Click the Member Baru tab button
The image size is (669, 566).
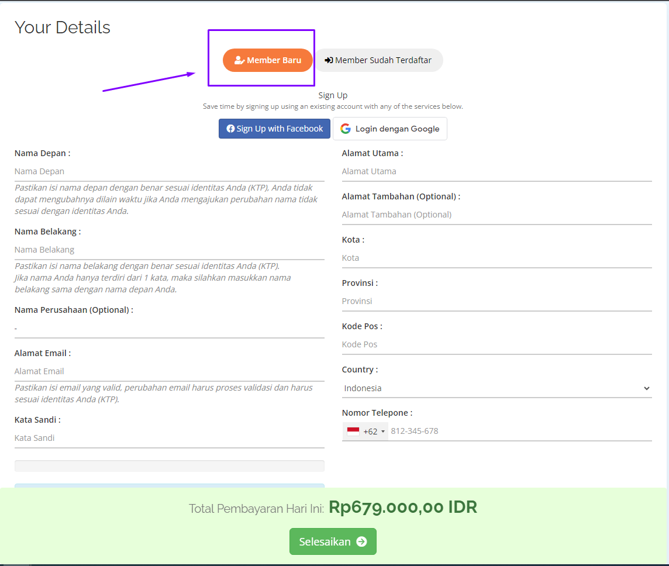tap(268, 60)
